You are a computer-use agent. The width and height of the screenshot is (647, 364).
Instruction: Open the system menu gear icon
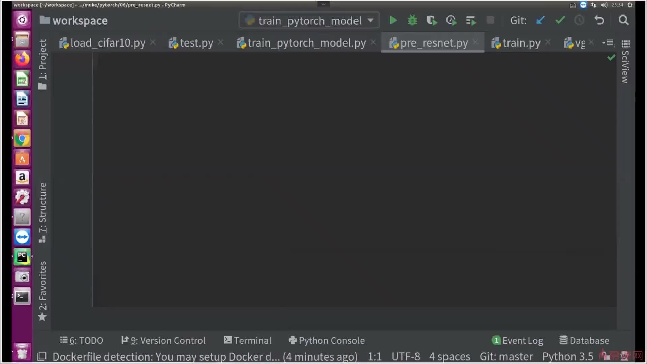click(630, 5)
